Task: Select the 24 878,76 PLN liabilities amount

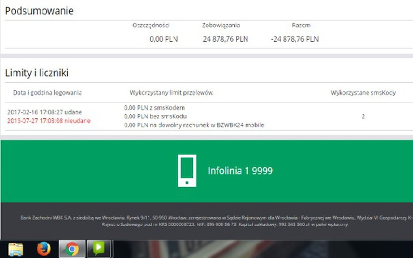Action: pyautogui.click(x=225, y=40)
